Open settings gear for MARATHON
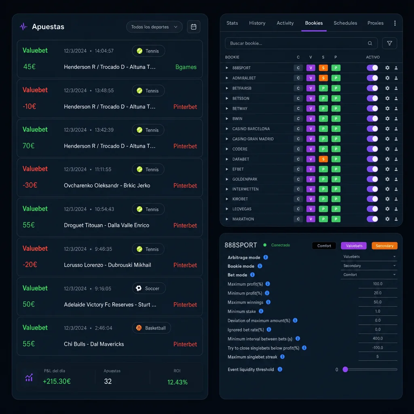This screenshot has width=414, height=414. tap(387, 219)
